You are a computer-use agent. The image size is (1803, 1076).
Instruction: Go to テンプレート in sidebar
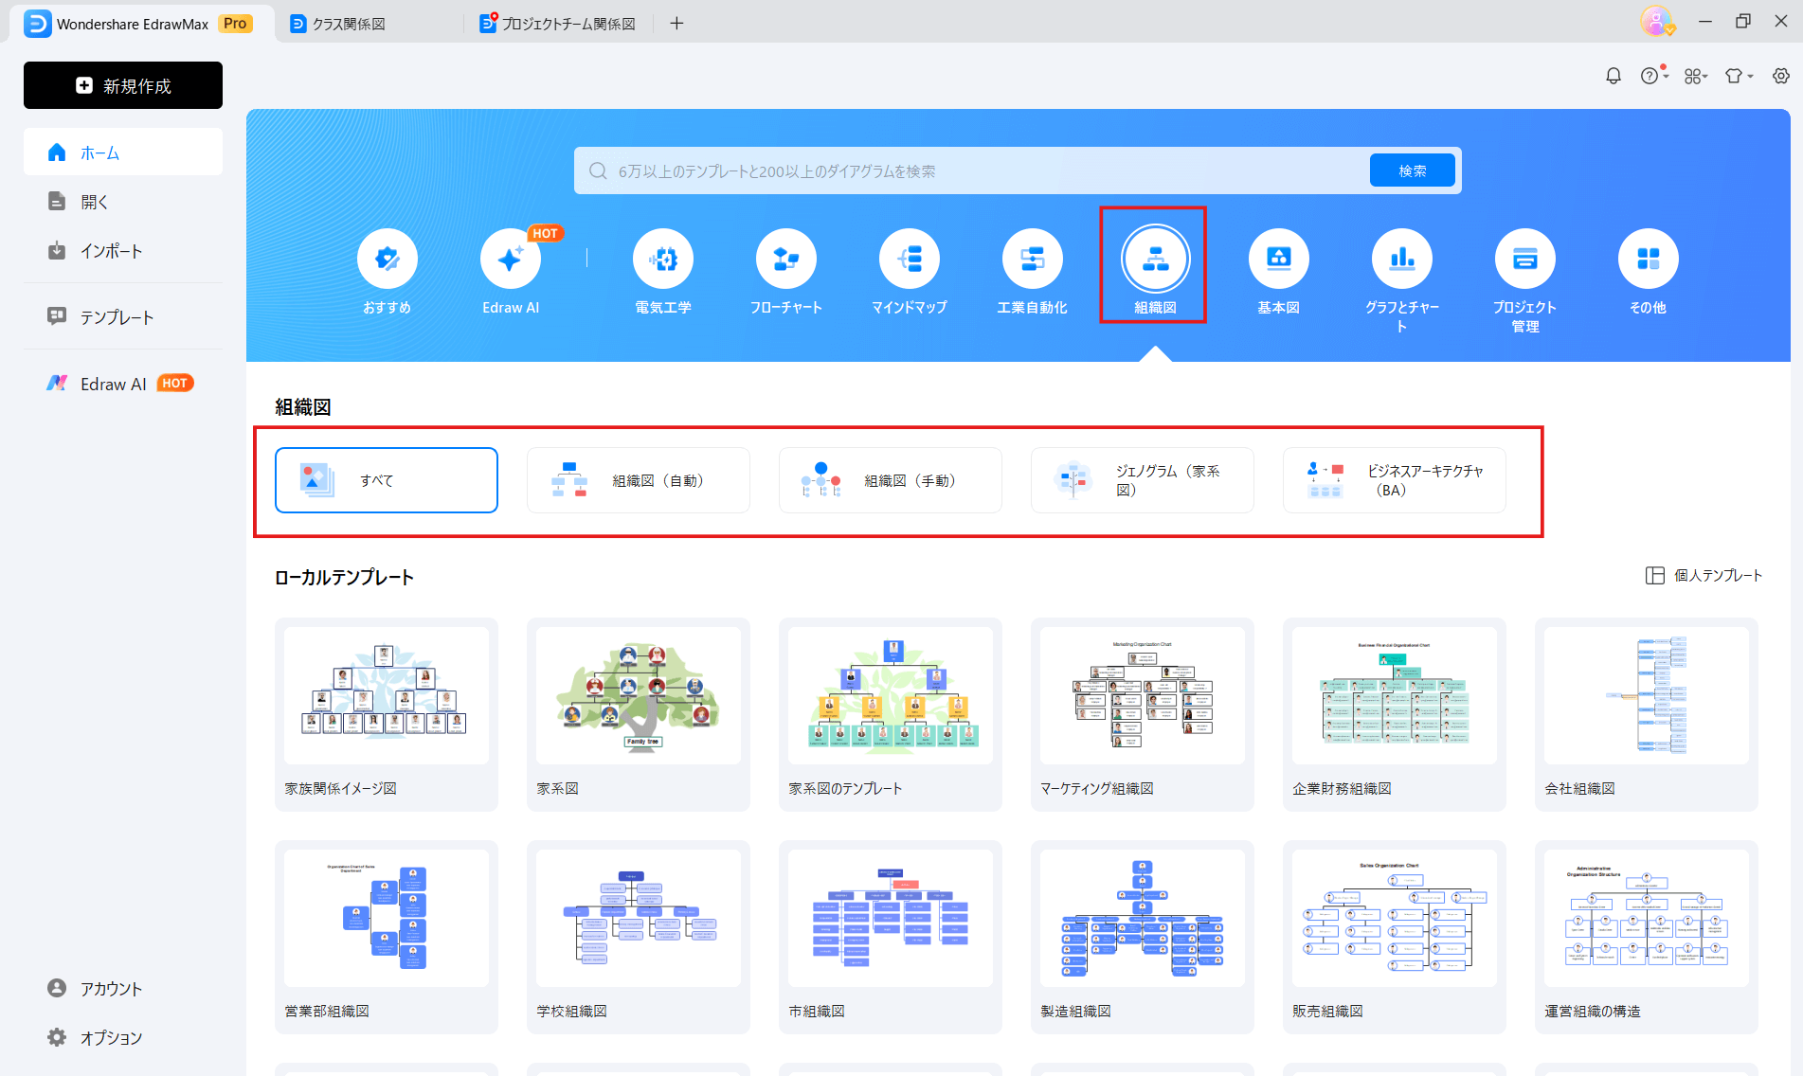click(x=123, y=317)
